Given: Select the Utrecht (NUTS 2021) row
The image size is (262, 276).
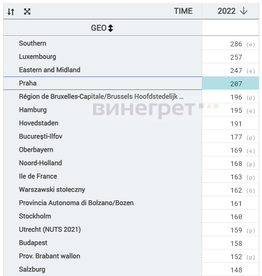Looking at the screenshot, I should pyautogui.click(x=102, y=230).
